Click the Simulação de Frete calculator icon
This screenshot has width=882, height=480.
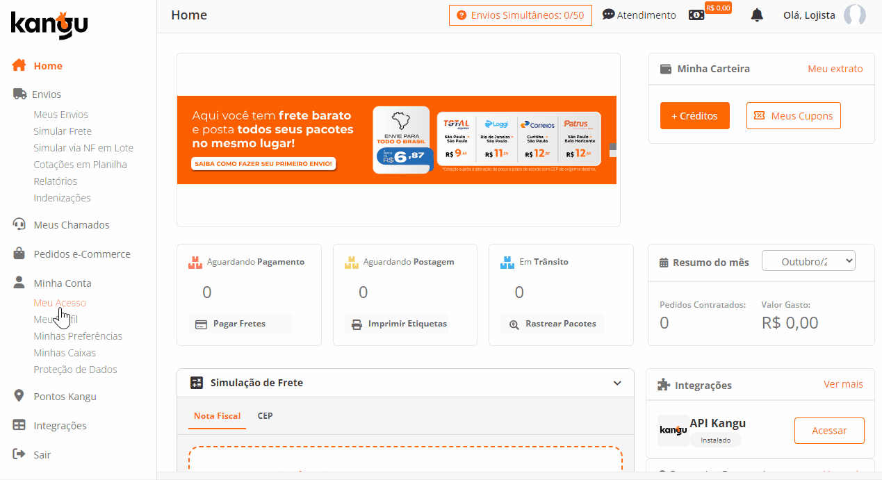click(197, 383)
